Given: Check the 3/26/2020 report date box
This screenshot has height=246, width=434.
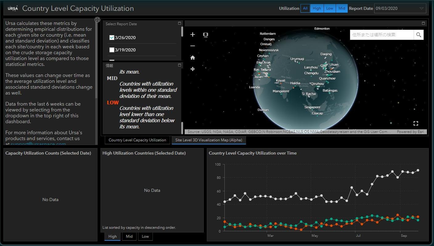Looking at the screenshot, I should pyautogui.click(x=112, y=38).
